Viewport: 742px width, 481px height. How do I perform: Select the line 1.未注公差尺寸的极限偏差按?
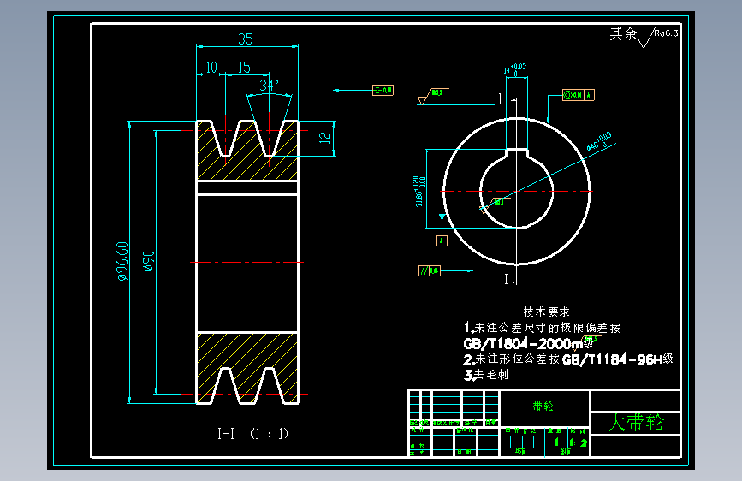click(543, 328)
